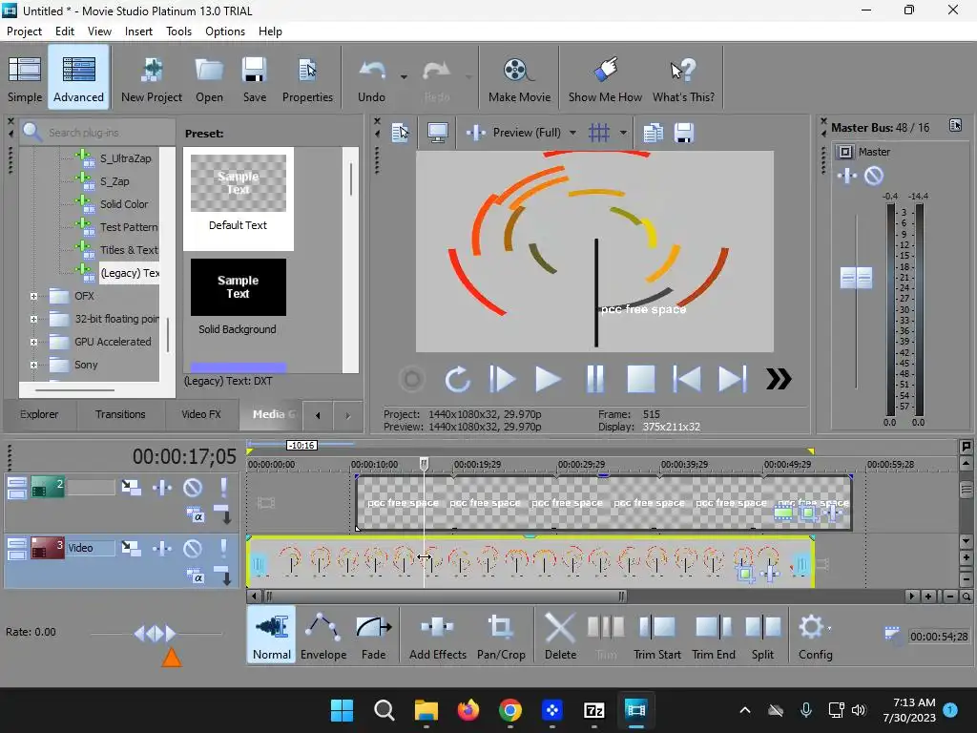Delete the selected event
The image size is (977, 733).
pyautogui.click(x=560, y=635)
